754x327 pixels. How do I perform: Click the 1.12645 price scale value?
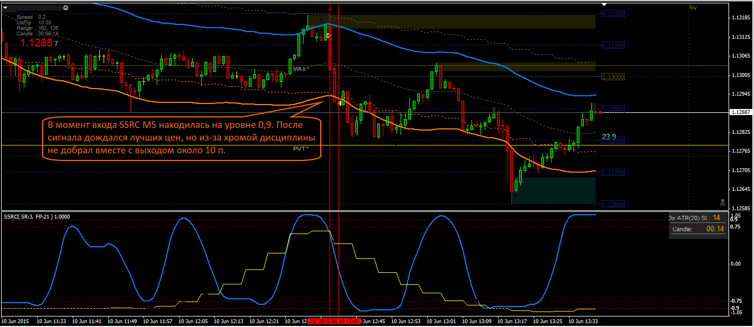[x=740, y=190]
